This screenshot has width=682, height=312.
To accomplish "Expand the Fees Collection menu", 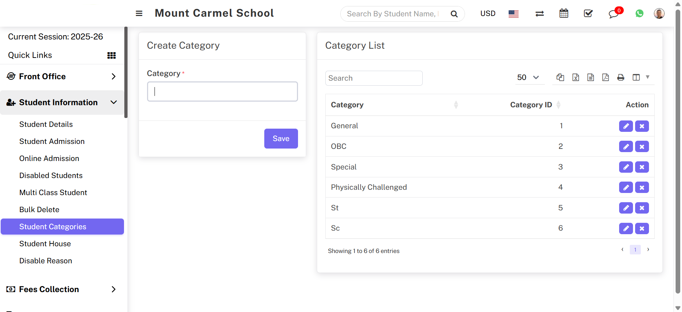I will (62, 289).
